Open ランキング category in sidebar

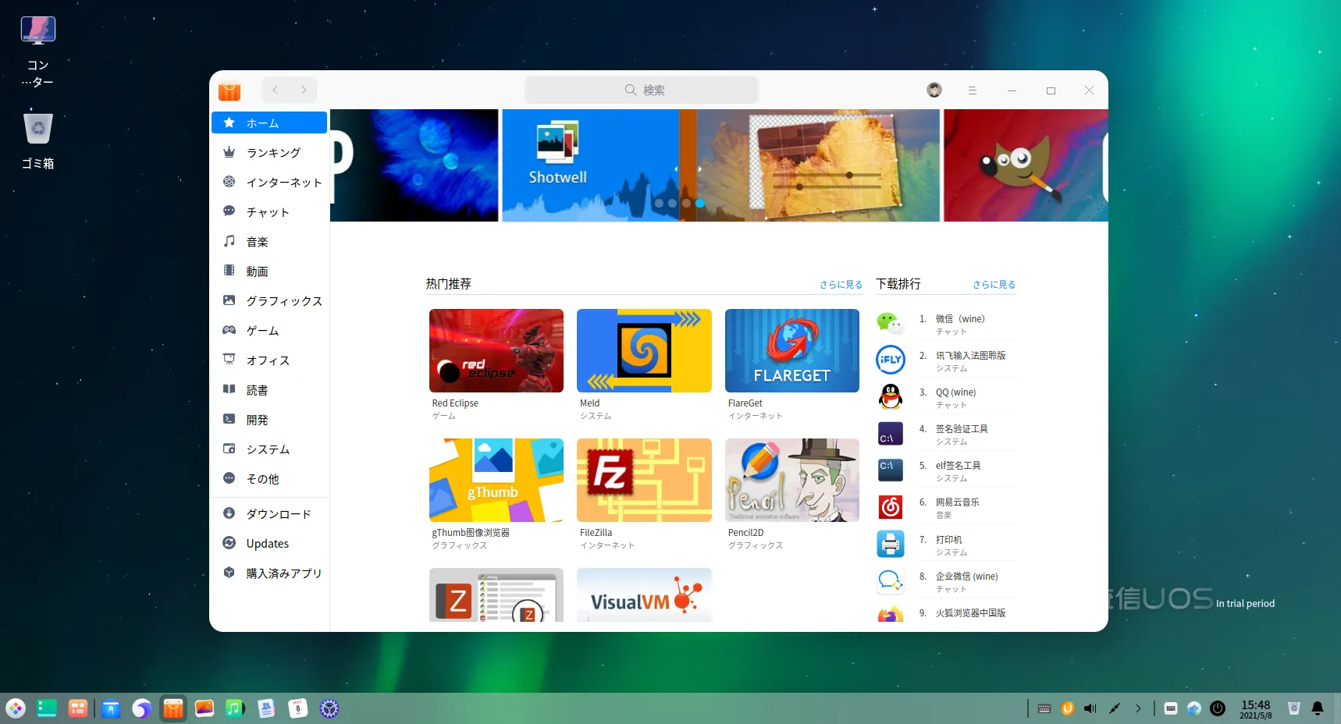pyautogui.click(x=272, y=153)
